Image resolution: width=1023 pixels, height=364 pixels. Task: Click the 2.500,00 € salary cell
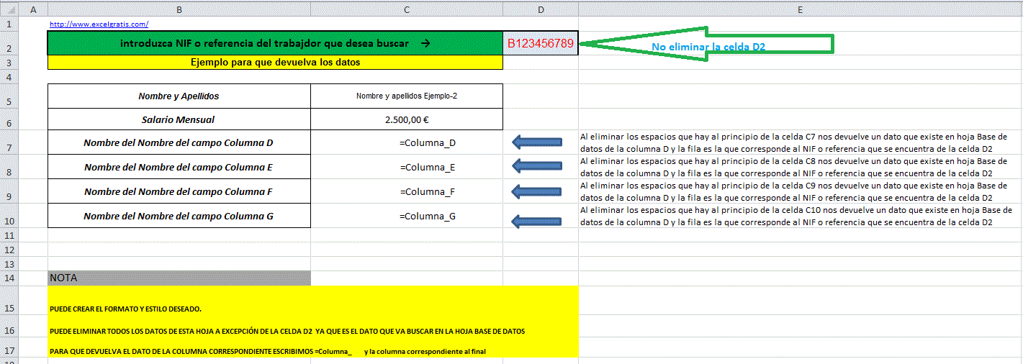407,119
